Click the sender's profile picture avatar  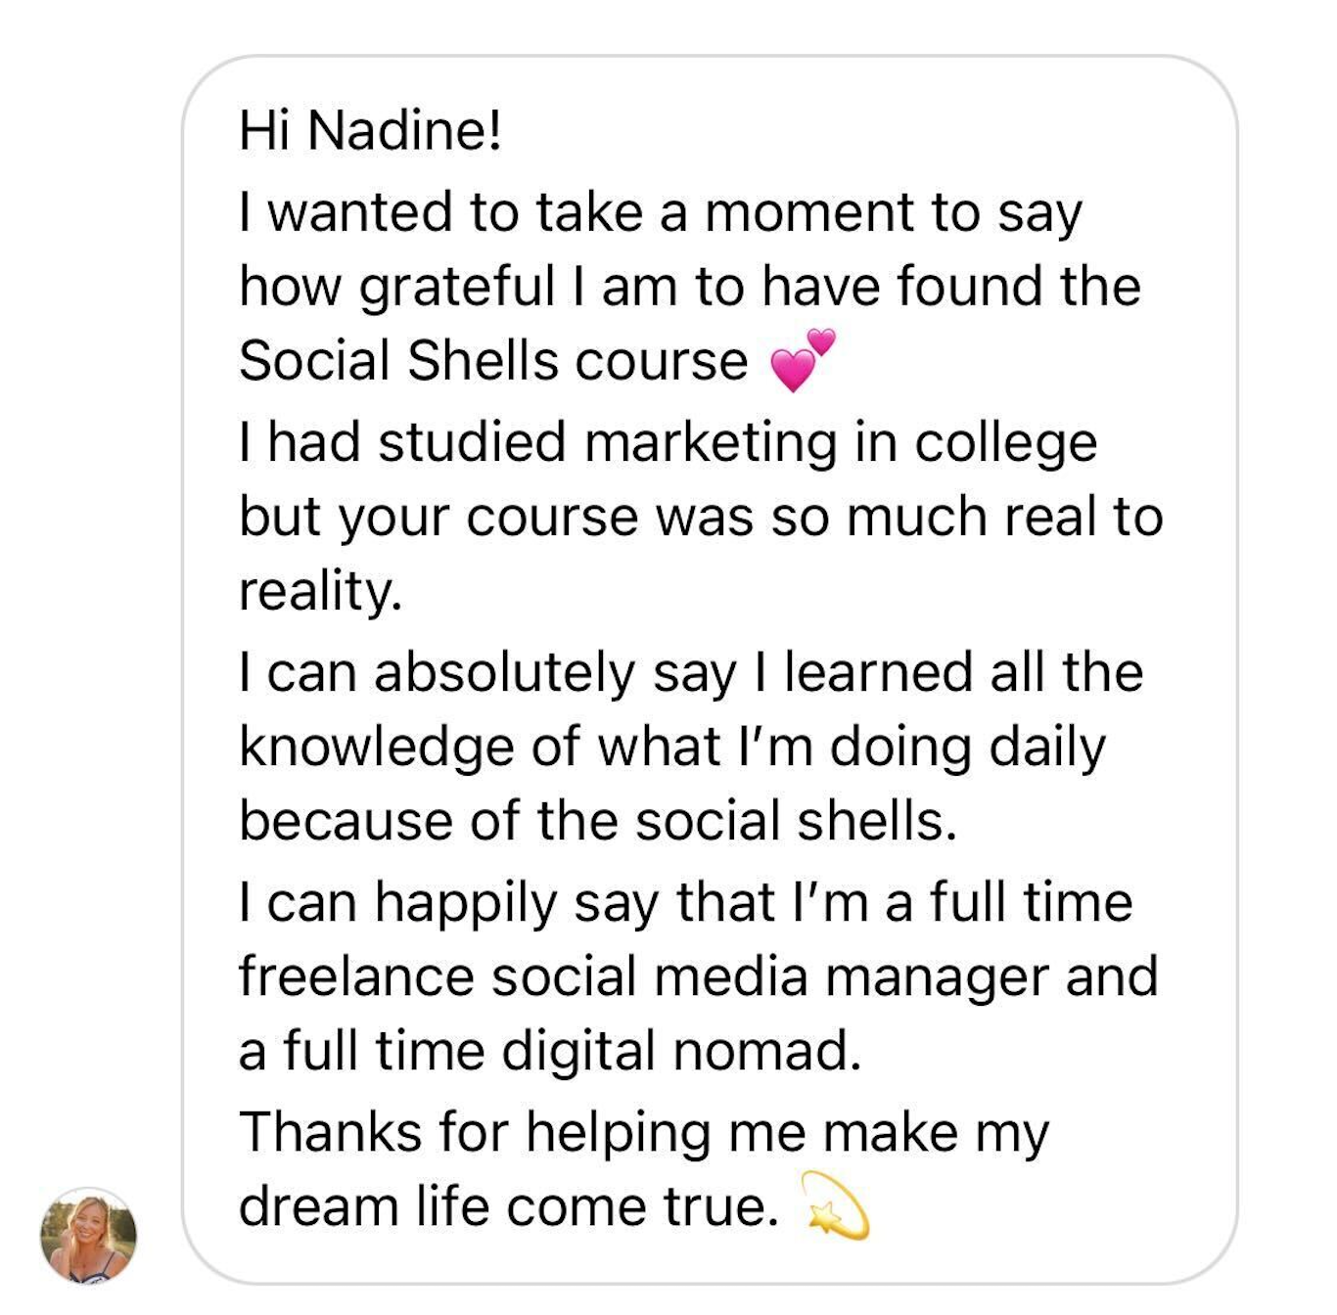coord(88,1236)
